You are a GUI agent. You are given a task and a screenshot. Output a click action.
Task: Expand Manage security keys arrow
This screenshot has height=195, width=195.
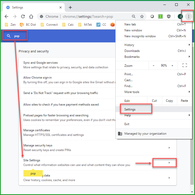(169, 148)
